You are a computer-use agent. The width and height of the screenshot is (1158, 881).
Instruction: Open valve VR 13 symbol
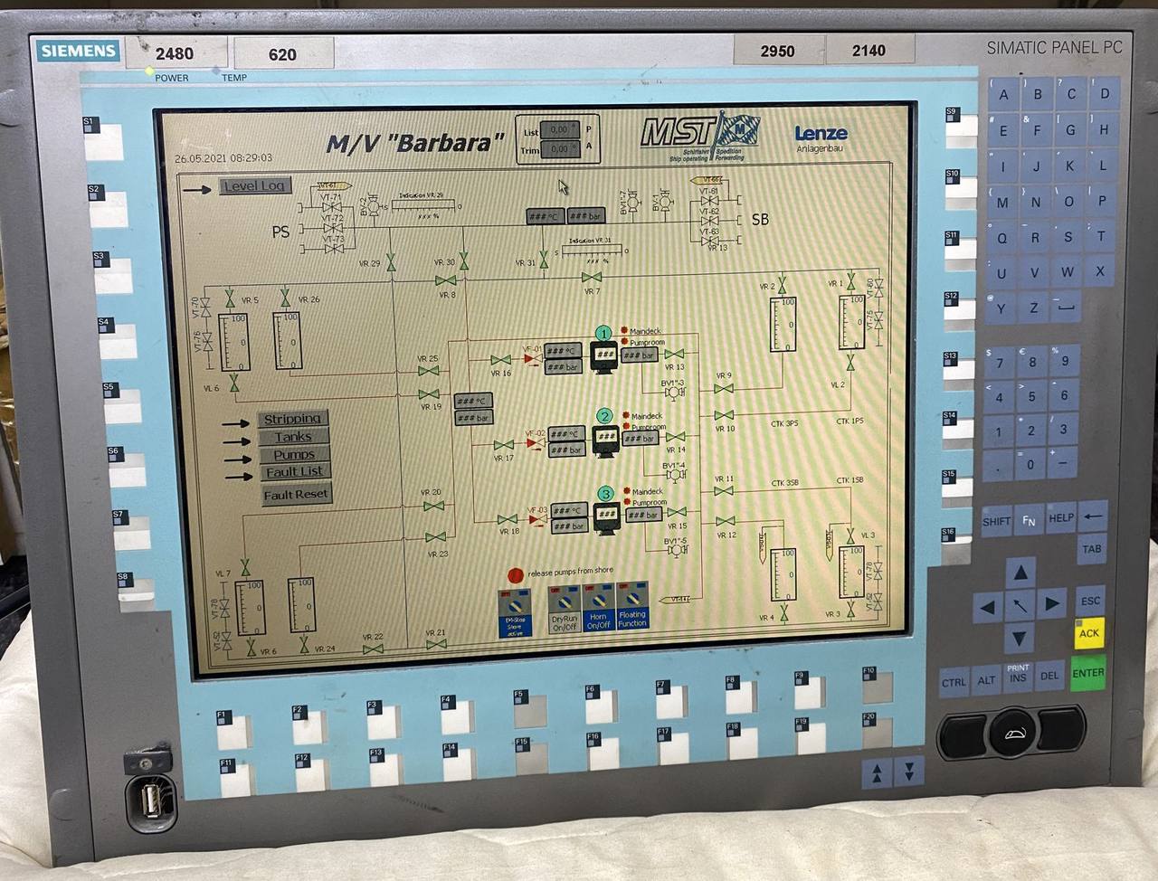(x=675, y=355)
